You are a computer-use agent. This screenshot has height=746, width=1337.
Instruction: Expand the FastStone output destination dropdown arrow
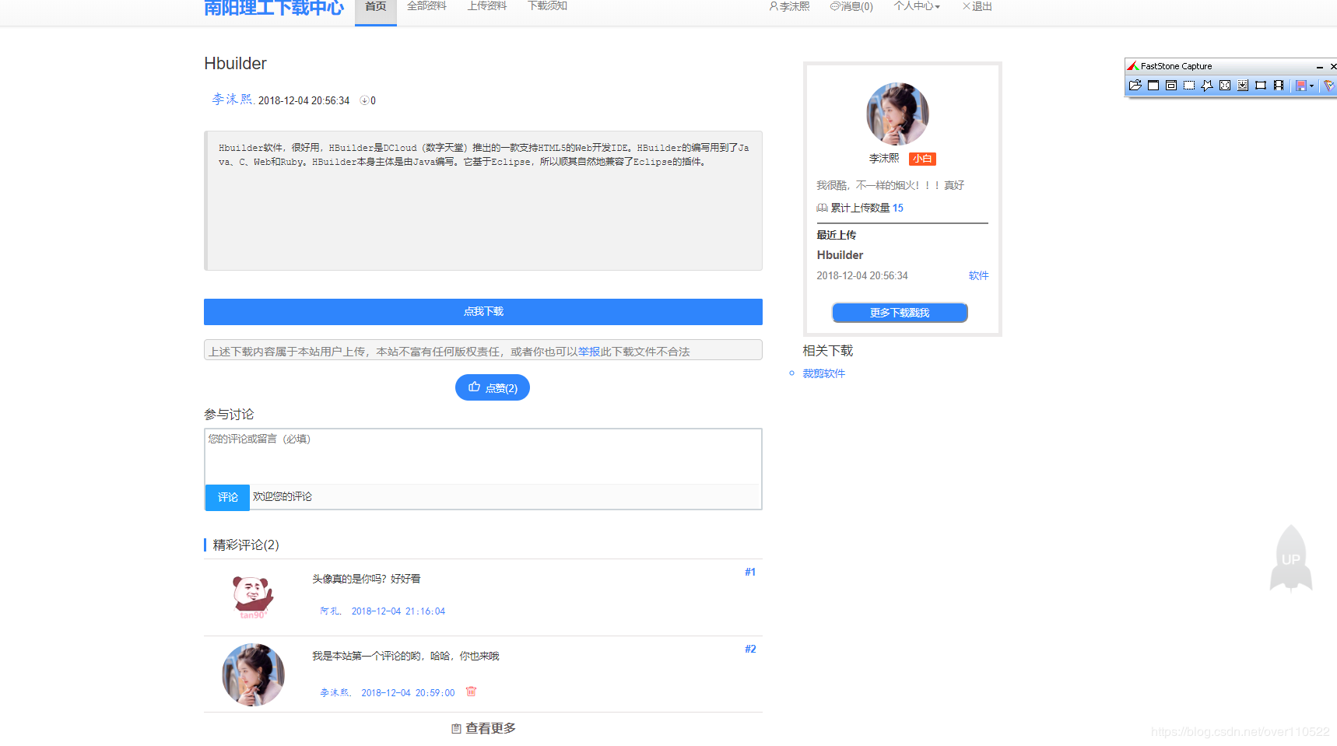pyautogui.click(x=1312, y=86)
